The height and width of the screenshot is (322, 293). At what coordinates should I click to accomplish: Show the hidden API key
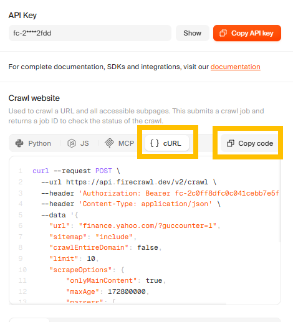(x=192, y=33)
